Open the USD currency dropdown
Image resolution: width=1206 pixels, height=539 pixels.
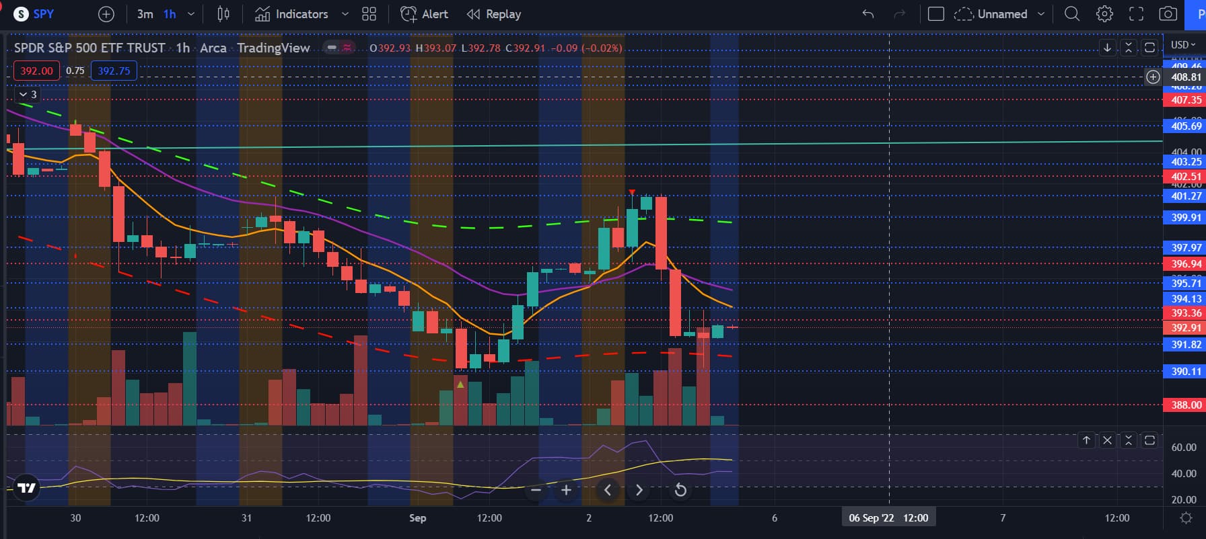1184,44
